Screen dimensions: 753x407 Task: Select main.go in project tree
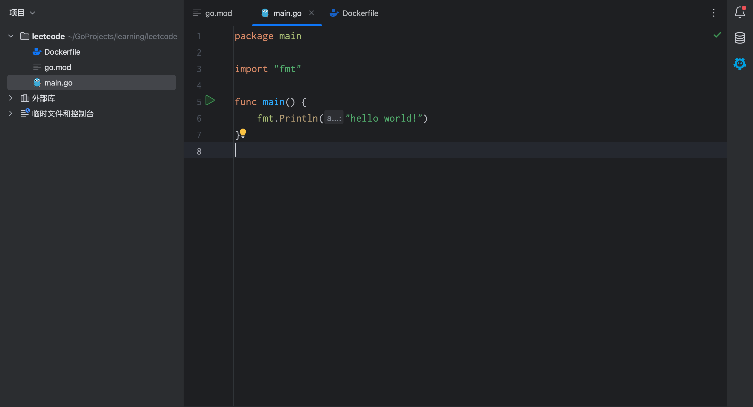click(58, 83)
